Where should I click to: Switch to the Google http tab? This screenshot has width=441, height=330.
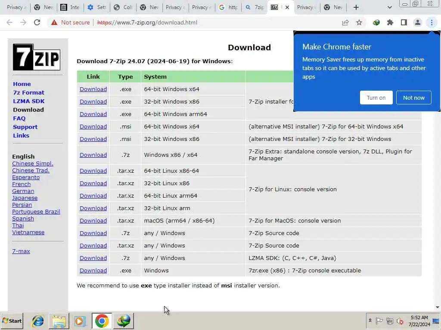click(228, 7)
